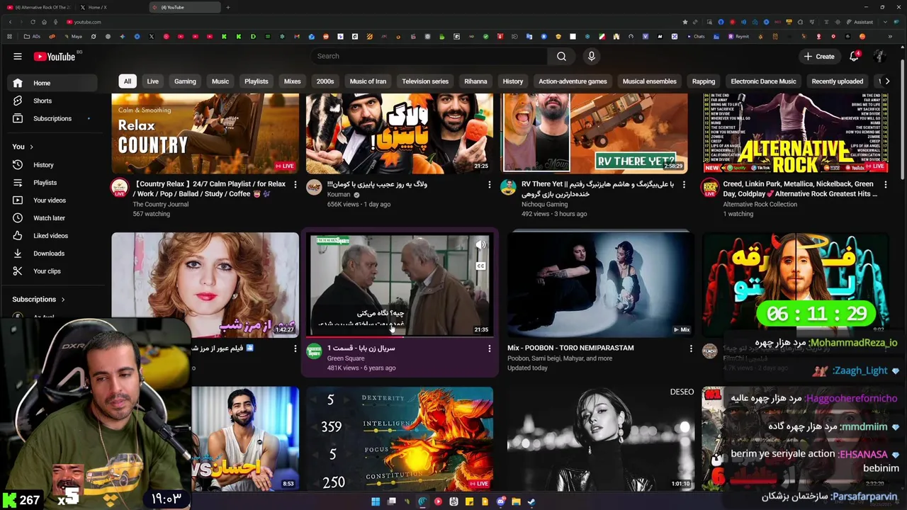The width and height of the screenshot is (907, 510).
Task: Bookmark the page with the star icon
Action: 685,22
